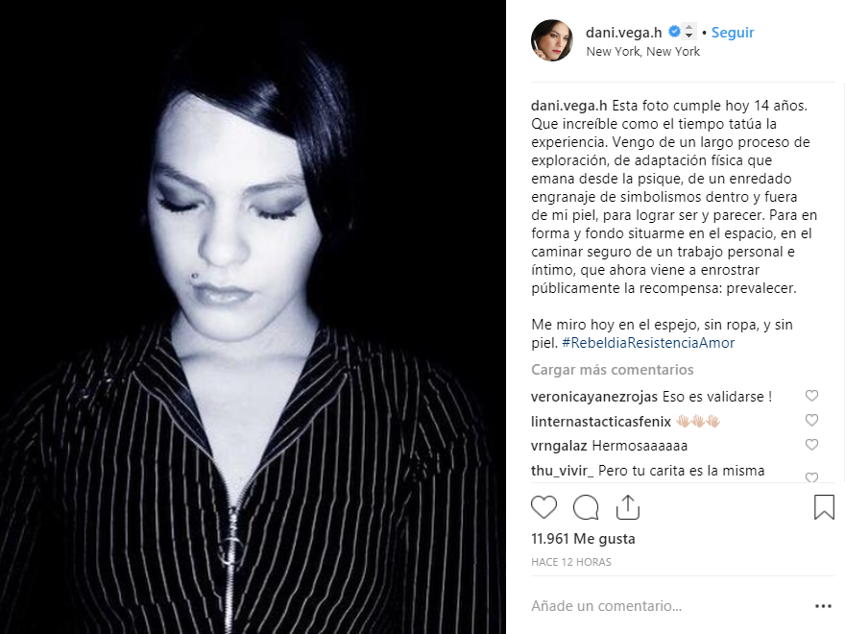
Task: Open veronicayanezrojas commenter profile
Action: click(593, 397)
